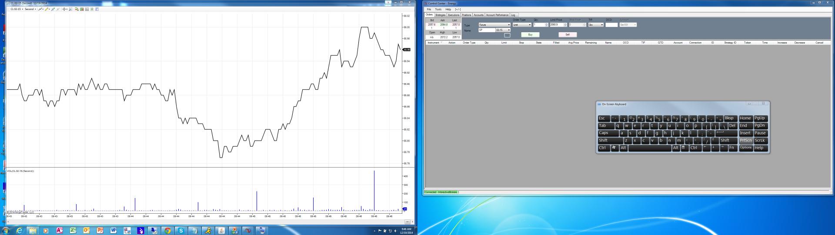Click the instrument Name field containing SP

[x=487, y=30]
